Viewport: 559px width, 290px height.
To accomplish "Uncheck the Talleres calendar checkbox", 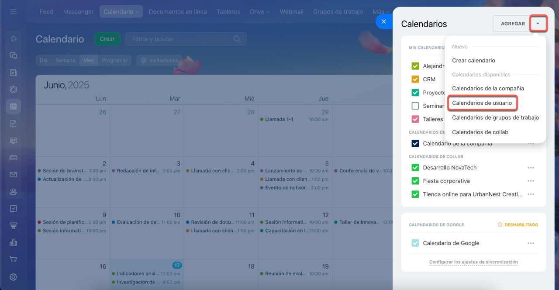I will click(x=415, y=119).
